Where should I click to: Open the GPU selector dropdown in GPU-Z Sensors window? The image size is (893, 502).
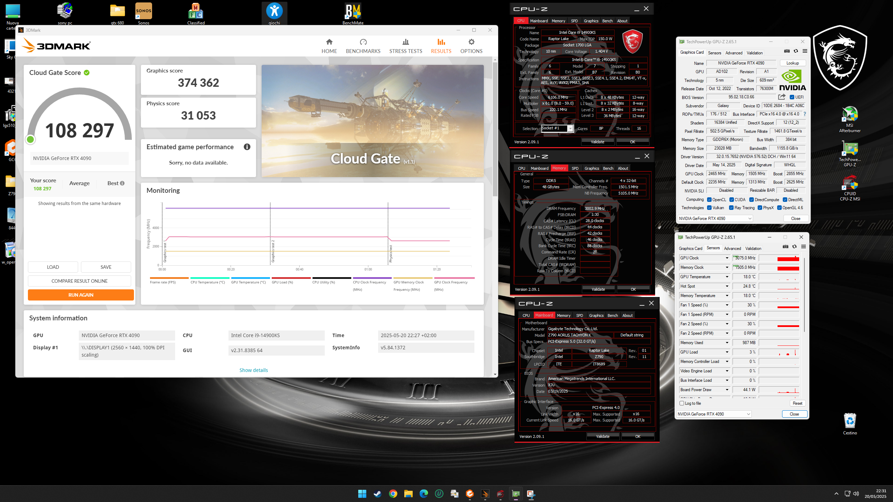[x=714, y=414]
